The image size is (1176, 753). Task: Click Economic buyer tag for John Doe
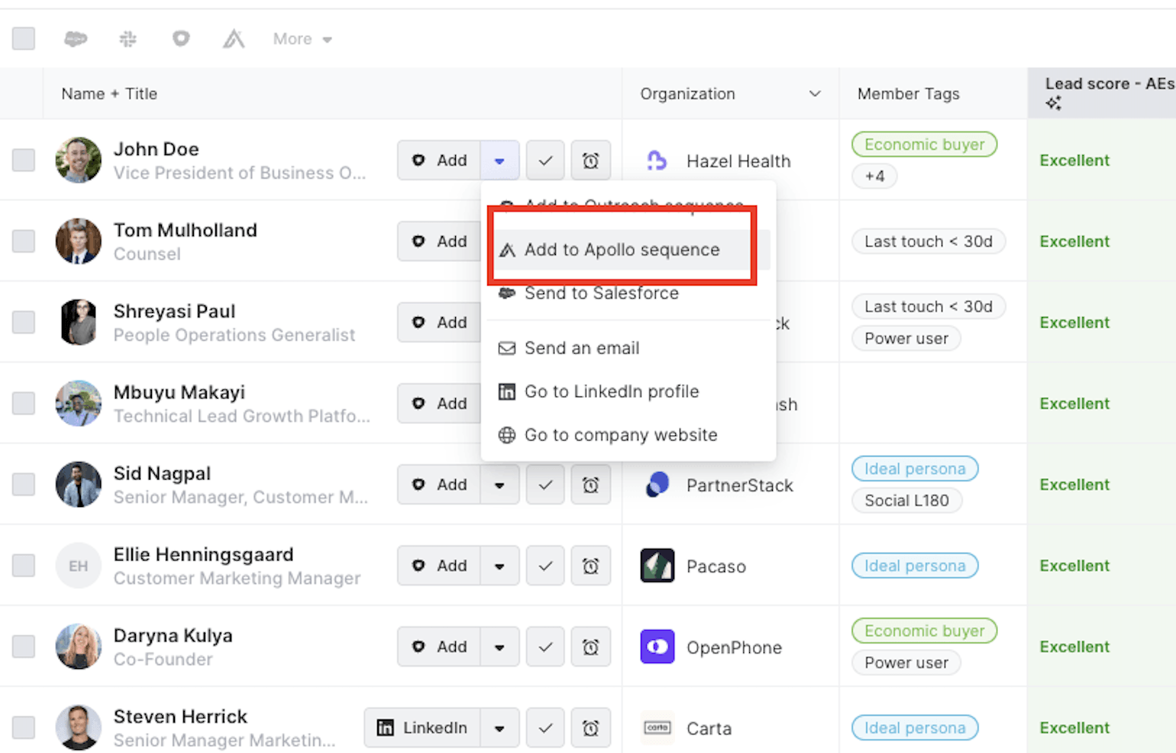point(925,144)
